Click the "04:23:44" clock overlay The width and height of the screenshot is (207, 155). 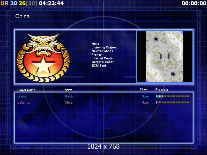click(x=51, y=3)
